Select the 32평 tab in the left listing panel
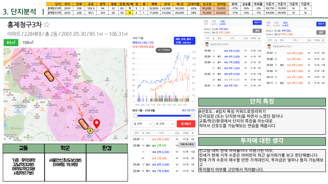328x184 pixels. 222,21
